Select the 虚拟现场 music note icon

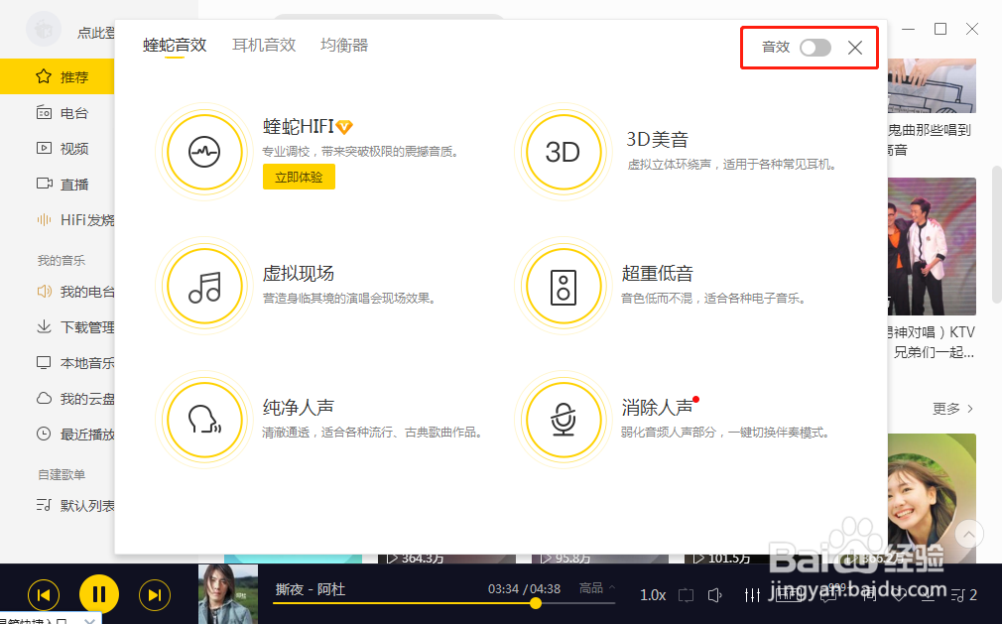click(x=204, y=286)
